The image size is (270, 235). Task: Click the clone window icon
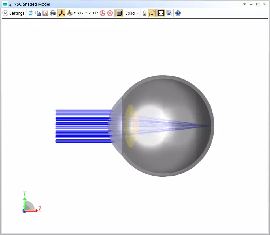(x=169, y=13)
